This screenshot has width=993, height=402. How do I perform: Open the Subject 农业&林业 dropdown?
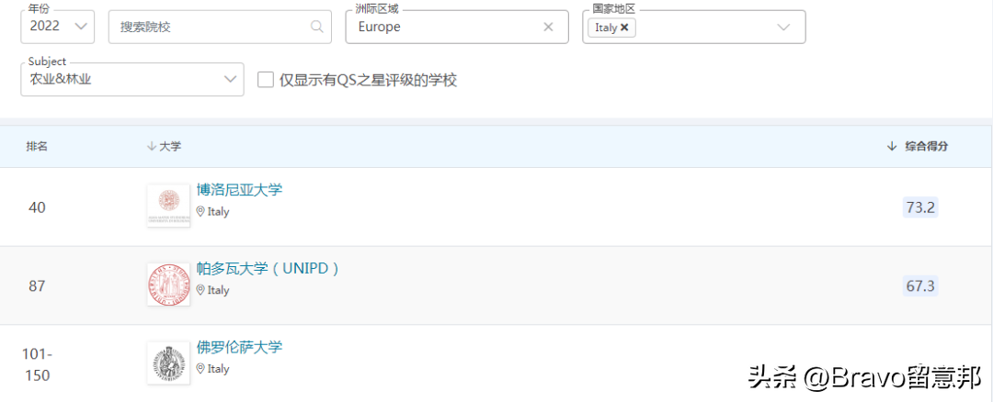point(132,79)
